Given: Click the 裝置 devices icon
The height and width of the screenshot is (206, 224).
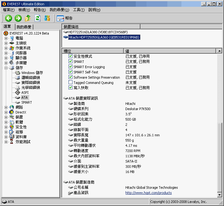Looking at the screenshot, I should (12, 117).
